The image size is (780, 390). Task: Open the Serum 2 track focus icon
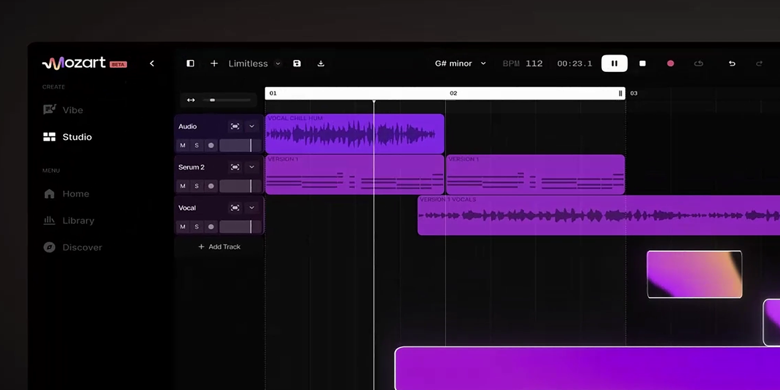tap(235, 167)
